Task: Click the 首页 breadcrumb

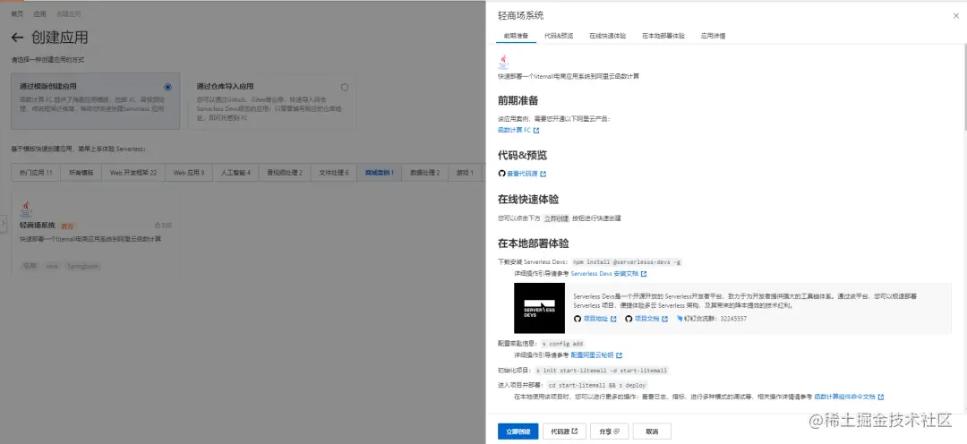Action: click(17, 13)
